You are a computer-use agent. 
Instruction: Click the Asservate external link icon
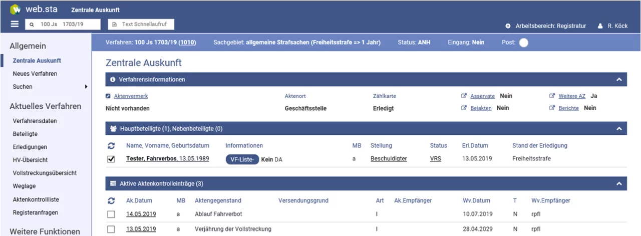point(464,96)
